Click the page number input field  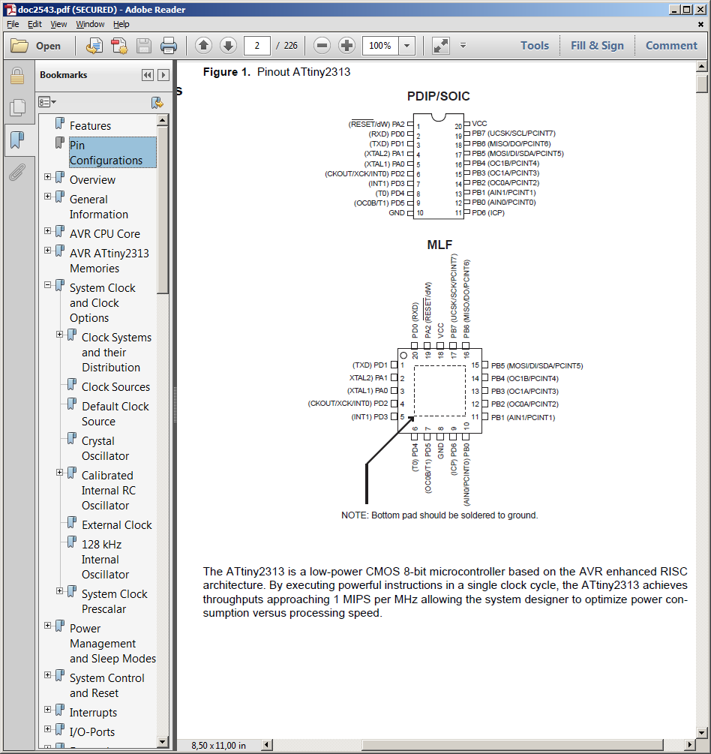(256, 46)
